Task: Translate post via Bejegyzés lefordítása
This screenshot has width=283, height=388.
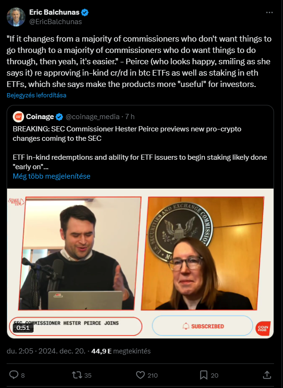Action: [36, 95]
